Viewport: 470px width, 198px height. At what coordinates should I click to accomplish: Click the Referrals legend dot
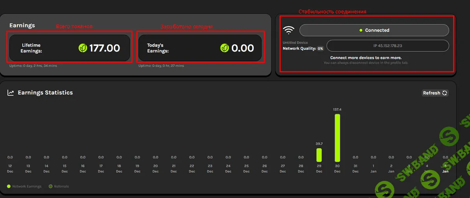50,186
